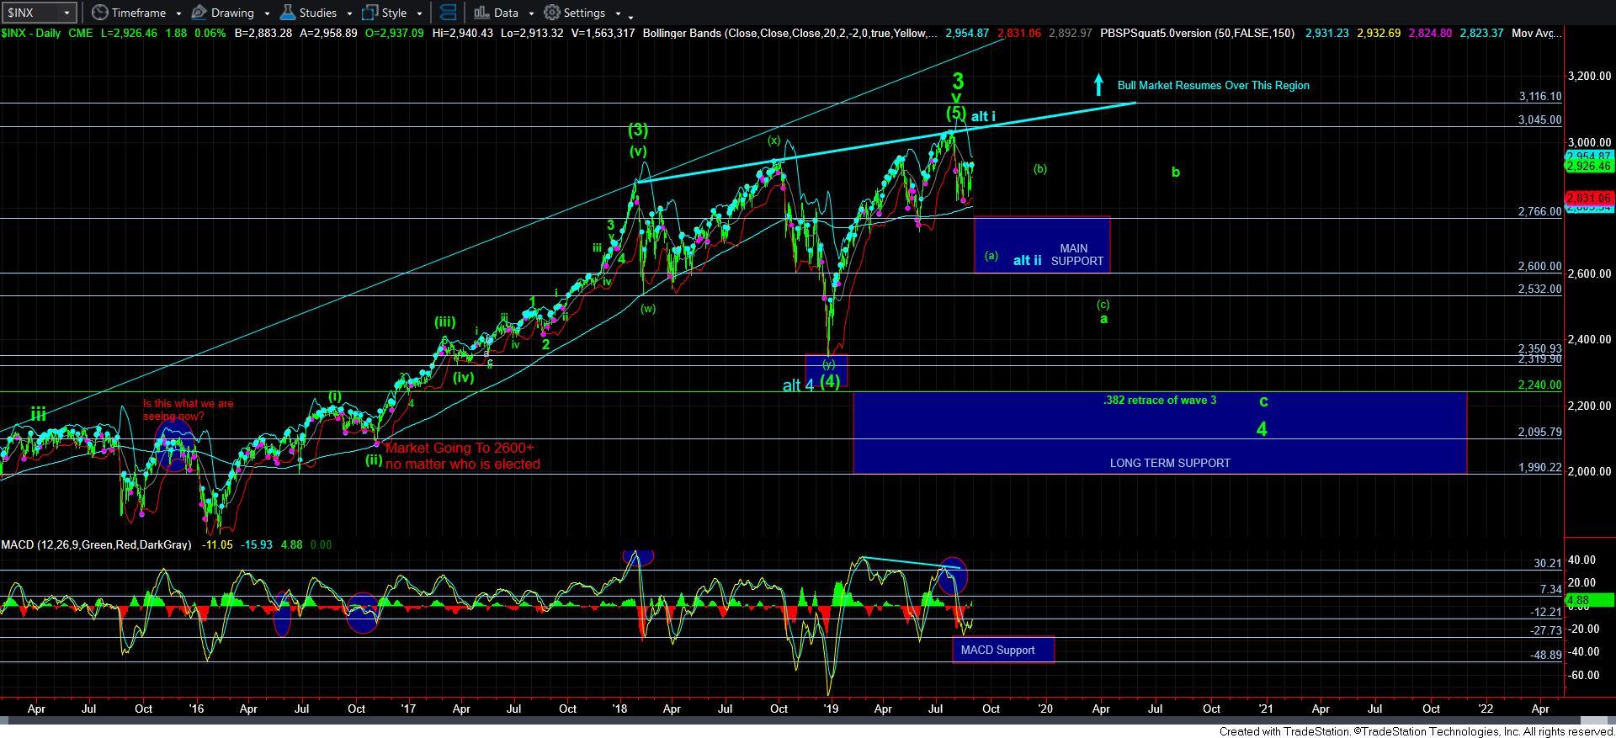Click the Drawing pencil icon

point(199,13)
